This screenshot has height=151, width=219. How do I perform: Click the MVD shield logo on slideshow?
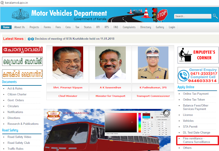point(53,116)
